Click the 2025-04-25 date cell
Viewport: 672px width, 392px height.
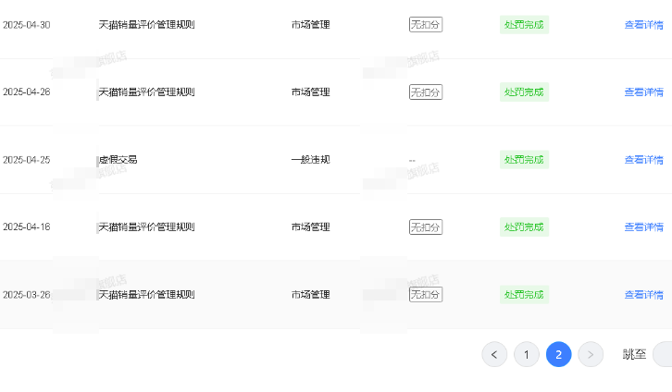click(x=27, y=160)
